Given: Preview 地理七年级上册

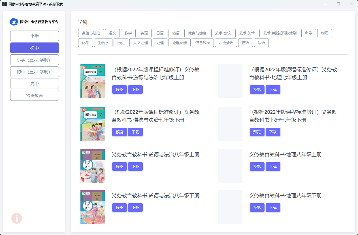Looking at the screenshot, I should click(257, 89).
